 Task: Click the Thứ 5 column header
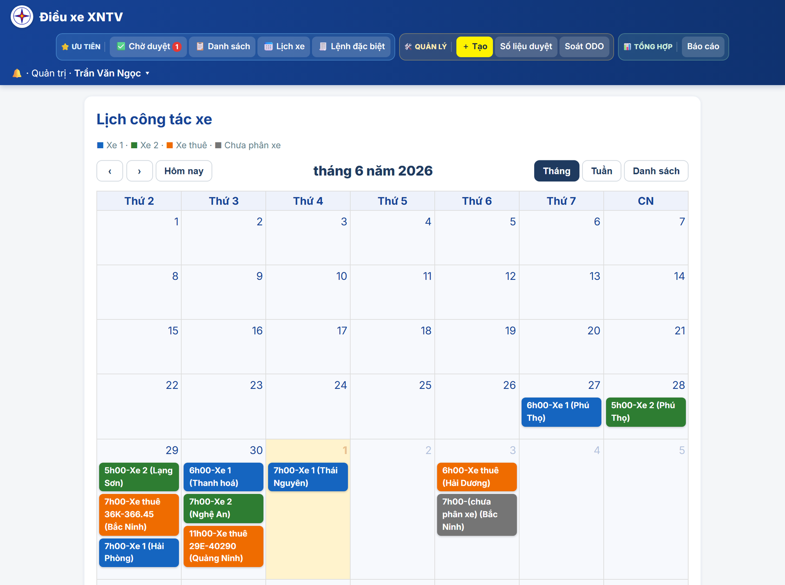[392, 201]
